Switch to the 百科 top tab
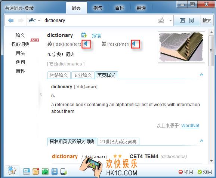This screenshot has height=178, width=216. click(x=120, y=8)
